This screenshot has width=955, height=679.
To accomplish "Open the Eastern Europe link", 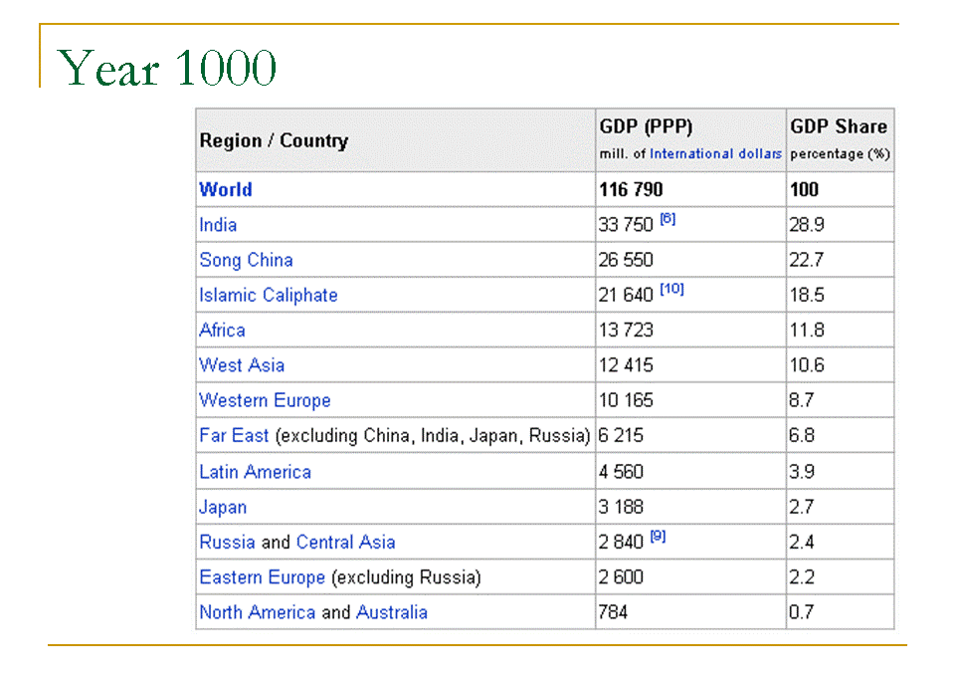I will (262, 577).
